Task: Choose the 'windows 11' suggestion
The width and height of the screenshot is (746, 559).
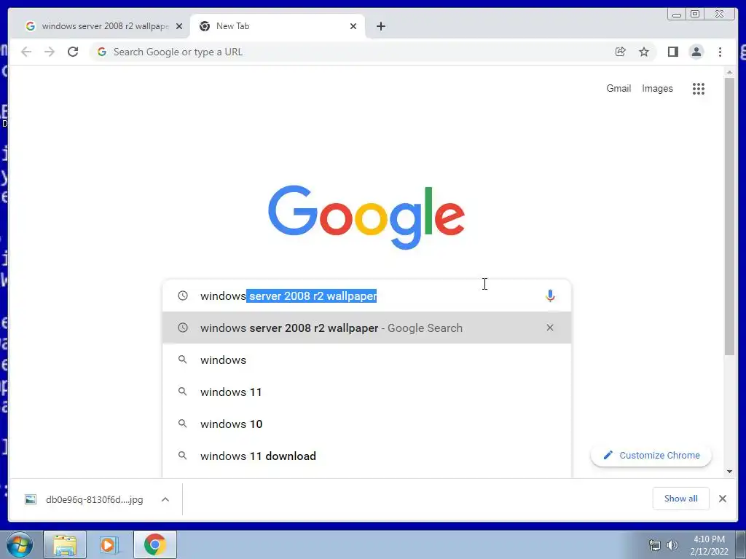Action: (x=366, y=392)
